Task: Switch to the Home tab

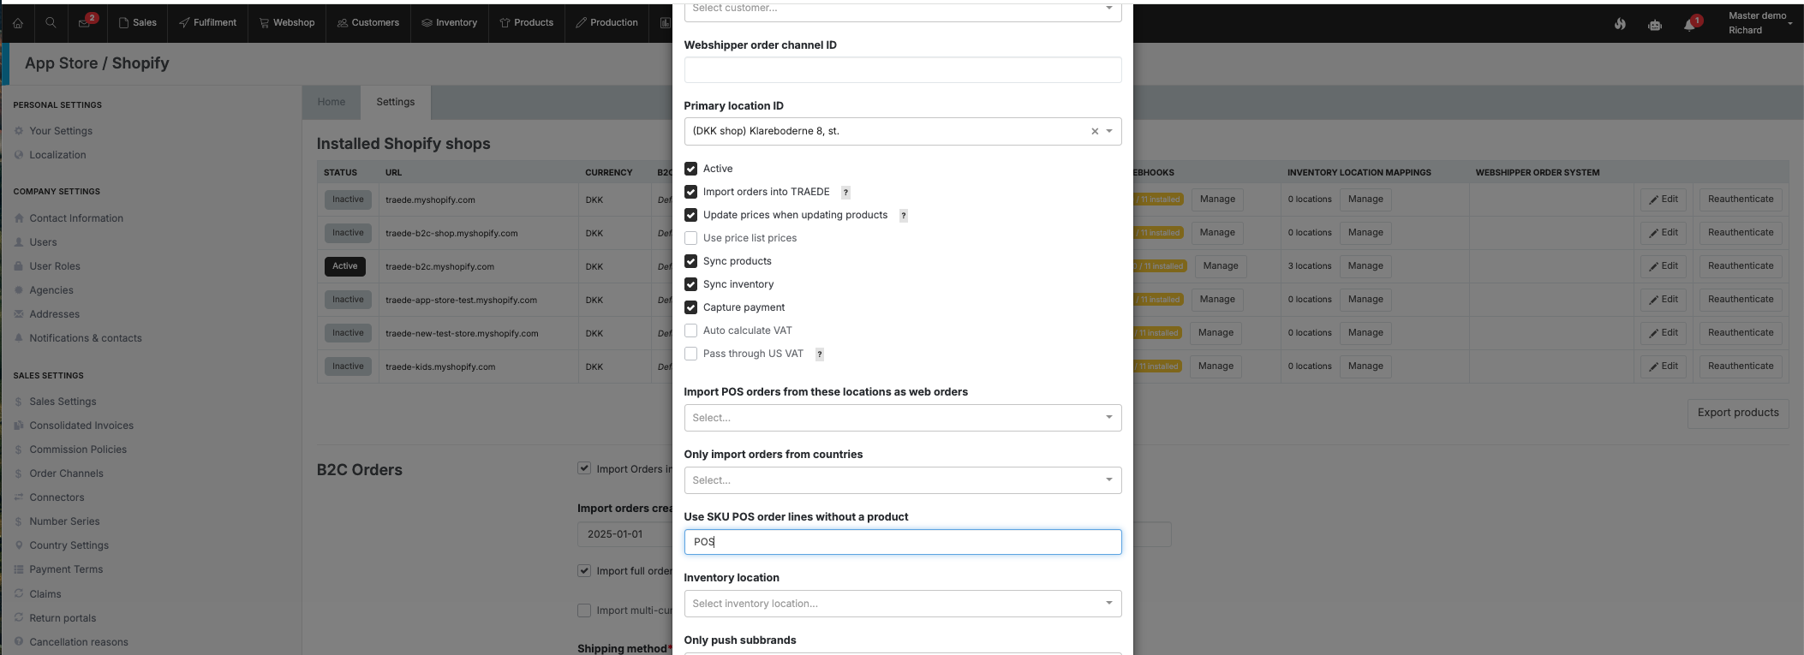Action: point(332,102)
